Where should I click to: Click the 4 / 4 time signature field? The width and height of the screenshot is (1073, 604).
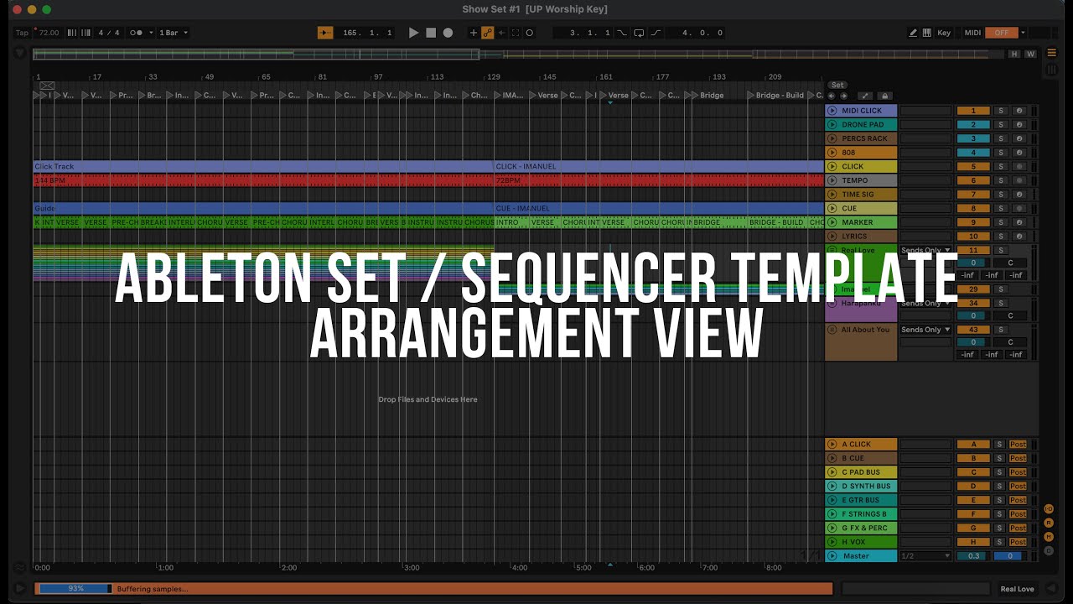[x=109, y=33]
